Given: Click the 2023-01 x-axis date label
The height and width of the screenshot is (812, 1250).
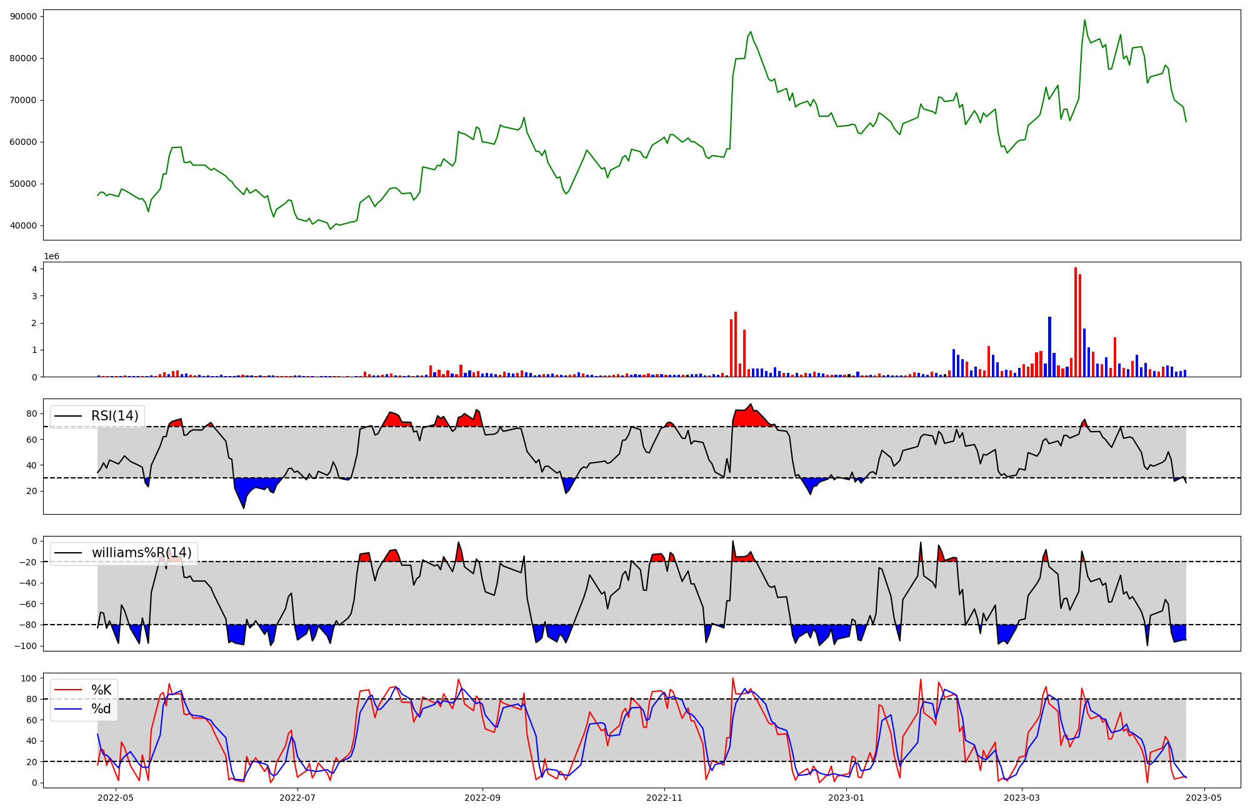Looking at the screenshot, I should click(x=846, y=798).
